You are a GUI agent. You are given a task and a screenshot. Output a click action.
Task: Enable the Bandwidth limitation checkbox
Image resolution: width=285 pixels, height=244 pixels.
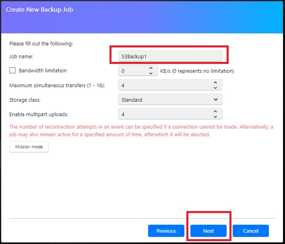[x=12, y=70]
